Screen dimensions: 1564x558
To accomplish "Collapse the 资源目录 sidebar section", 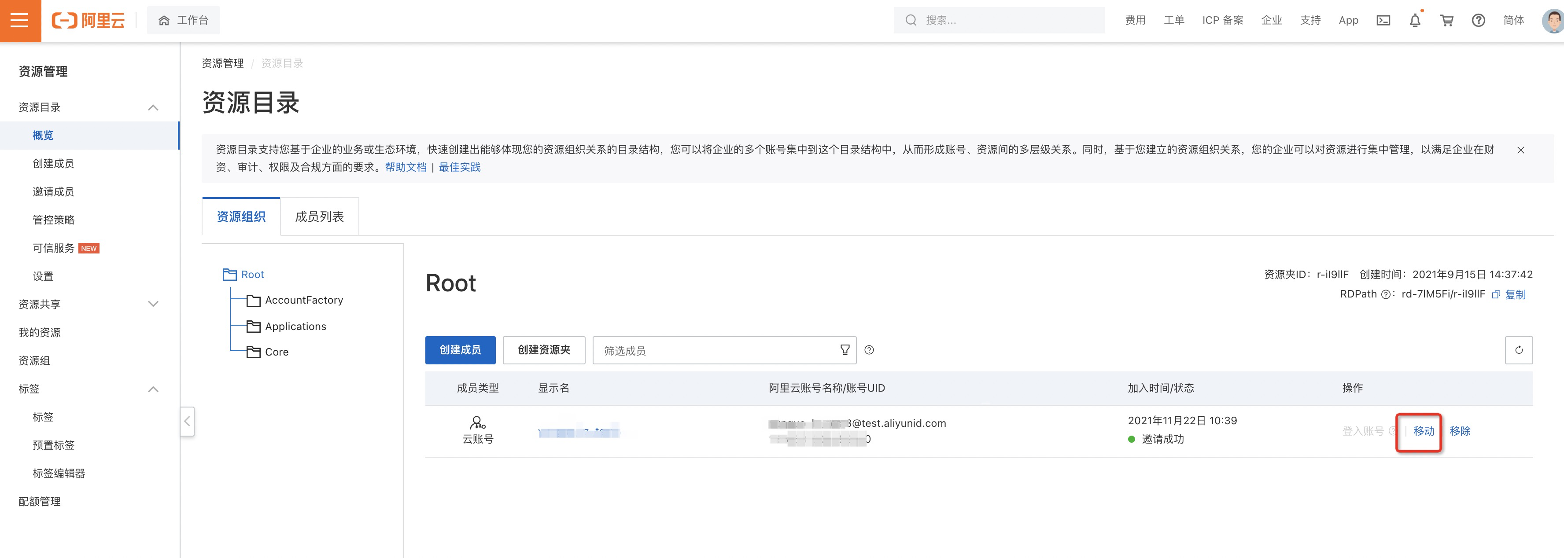I will click(153, 107).
